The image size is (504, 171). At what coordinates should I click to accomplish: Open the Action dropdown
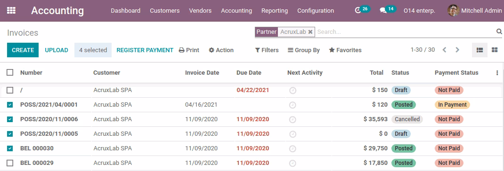coord(221,50)
